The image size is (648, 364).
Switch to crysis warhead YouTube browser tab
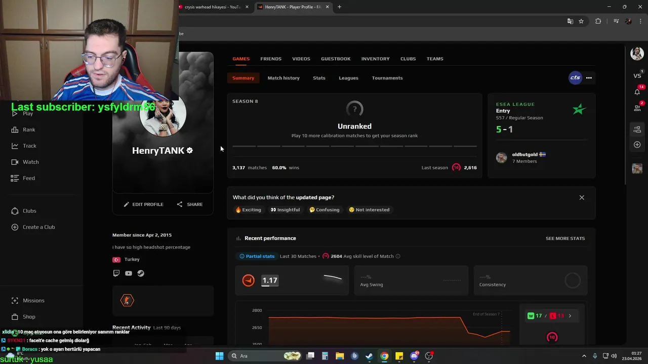click(212, 7)
